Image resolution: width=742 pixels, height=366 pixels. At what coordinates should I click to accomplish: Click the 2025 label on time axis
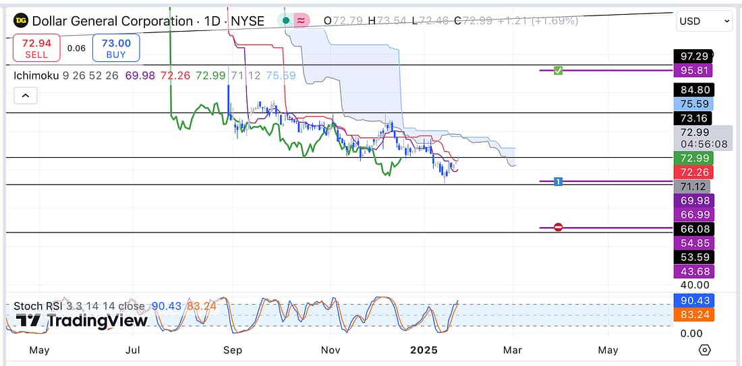click(x=424, y=350)
